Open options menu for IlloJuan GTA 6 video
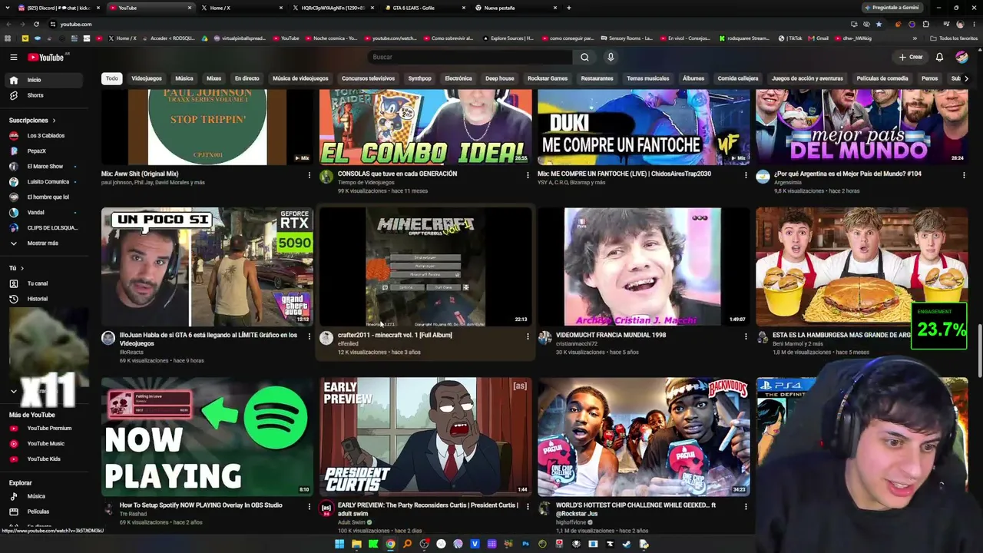This screenshot has height=553, width=983. click(x=309, y=336)
